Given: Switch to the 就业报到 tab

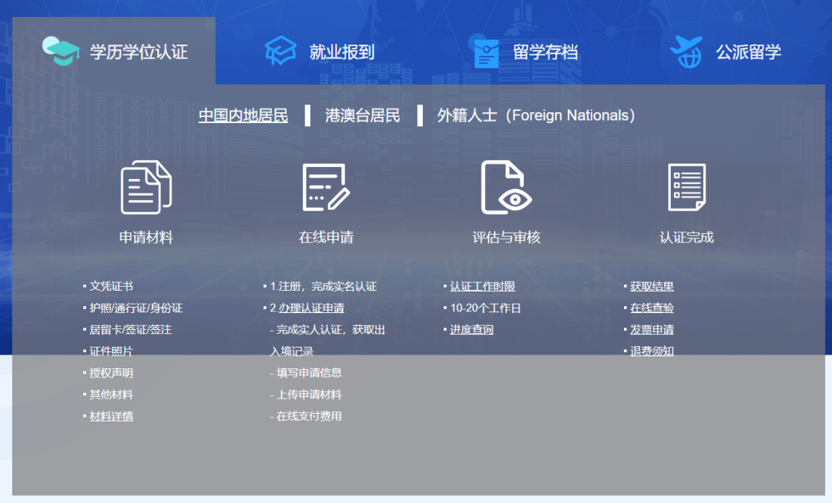Looking at the screenshot, I should click(x=320, y=52).
